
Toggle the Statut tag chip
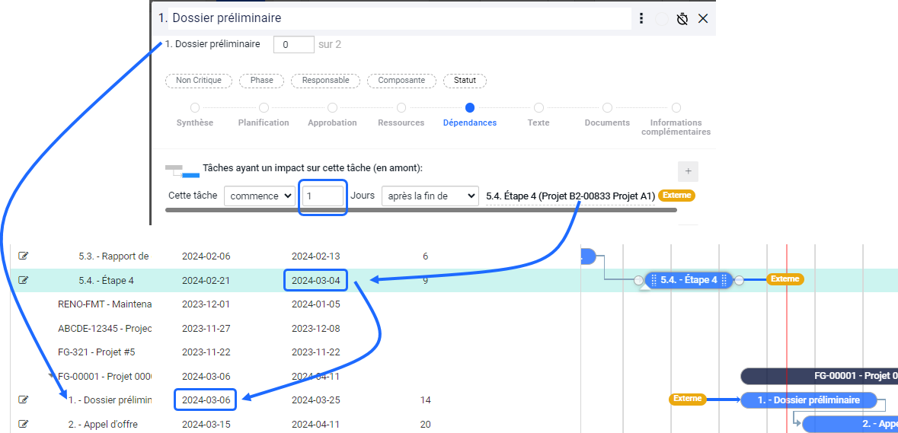point(465,81)
